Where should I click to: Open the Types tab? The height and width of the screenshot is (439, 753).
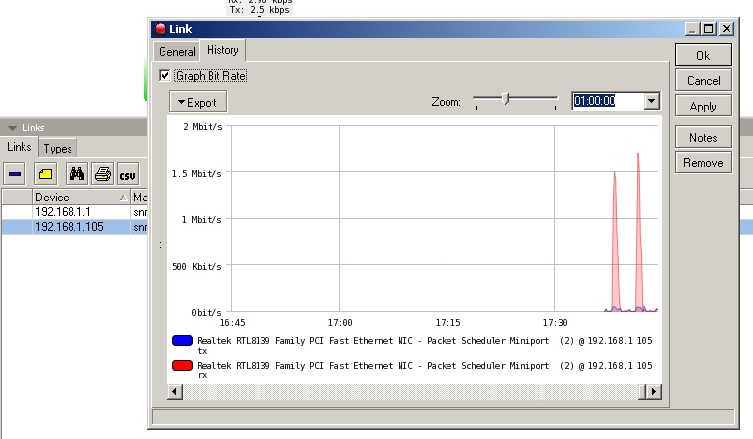point(58,148)
